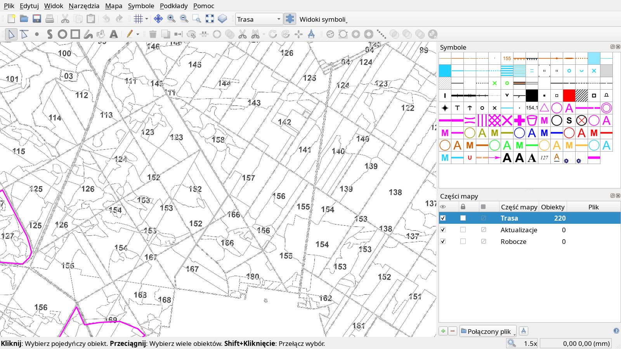This screenshot has height=349, width=621.
Task: Open the Trasa map part dropdown
Action: pyautogui.click(x=258, y=19)
